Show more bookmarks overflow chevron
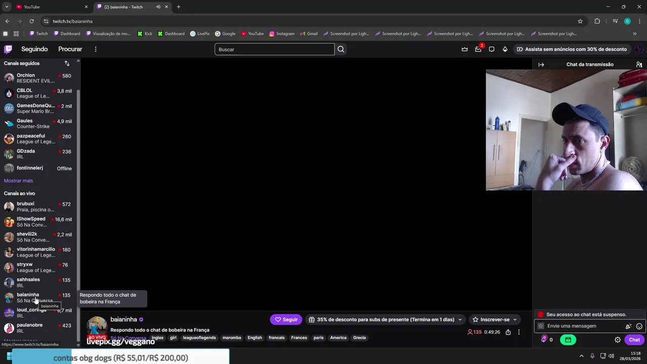 pyautogui.click(x=634, y=34)
